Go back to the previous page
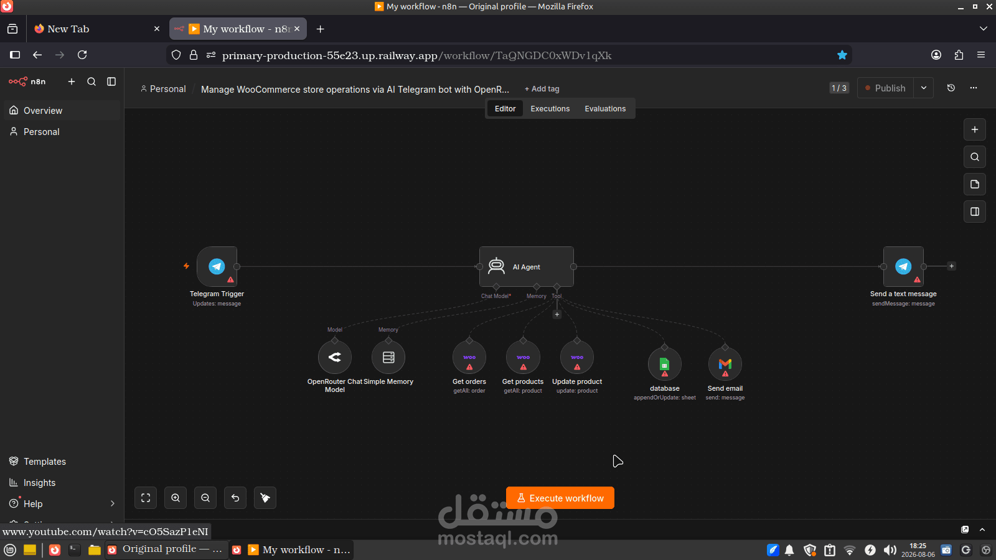996x560 pixels. (x=37, y=55)
